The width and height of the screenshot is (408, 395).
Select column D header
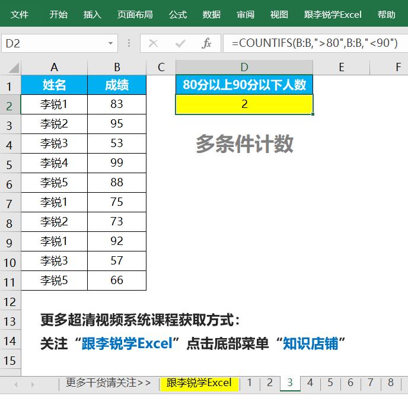point(244,68)
